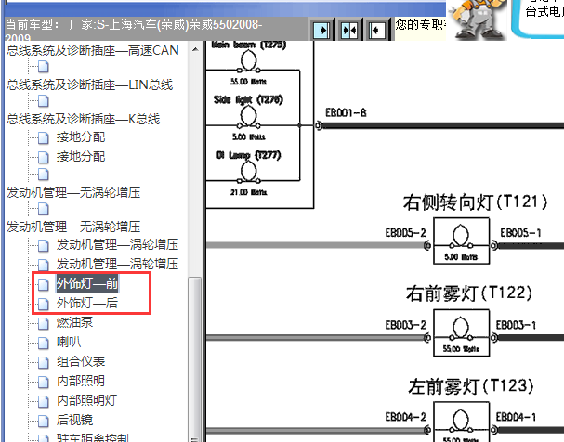Click the T121 lamp symbol box
Image resolution: width=564 pixels, height=442 pixels.
[x=461, y=240]
